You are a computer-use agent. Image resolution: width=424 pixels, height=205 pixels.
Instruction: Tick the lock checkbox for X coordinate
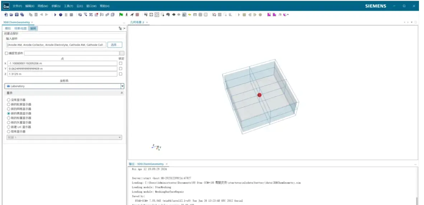(121, 63)
